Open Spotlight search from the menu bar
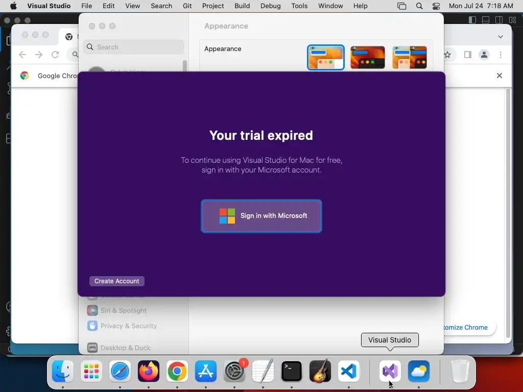 click(x=419, y=6)
